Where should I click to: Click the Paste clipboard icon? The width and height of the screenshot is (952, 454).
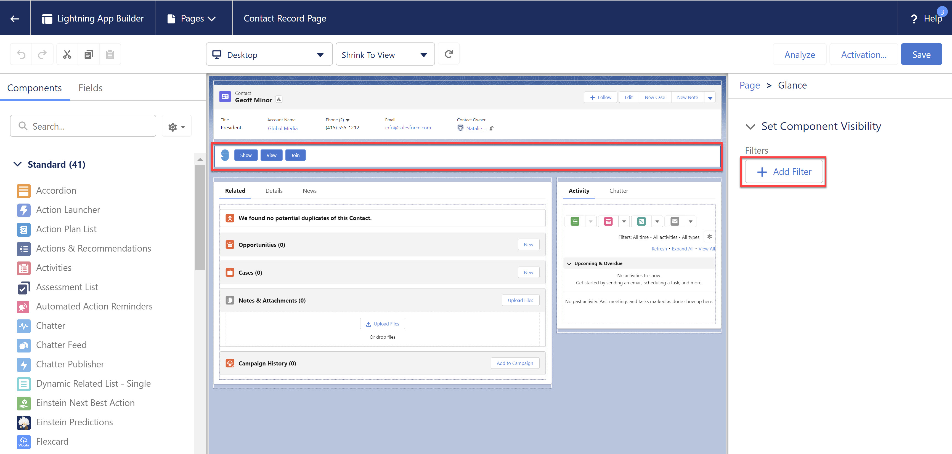click(109, 55)
